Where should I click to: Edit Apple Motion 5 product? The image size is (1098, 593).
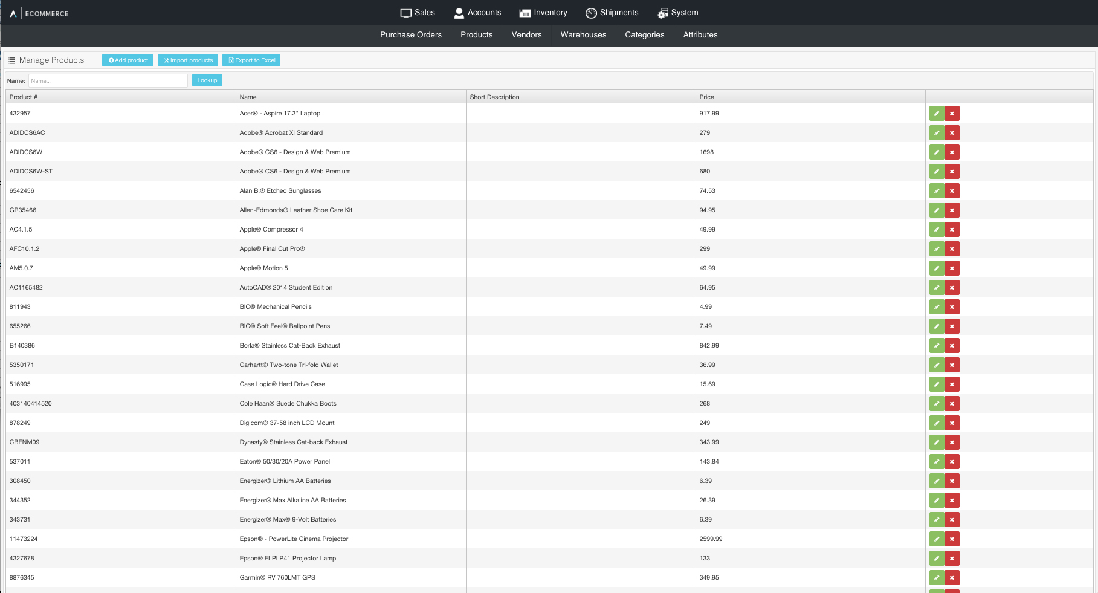coord(937,268)
